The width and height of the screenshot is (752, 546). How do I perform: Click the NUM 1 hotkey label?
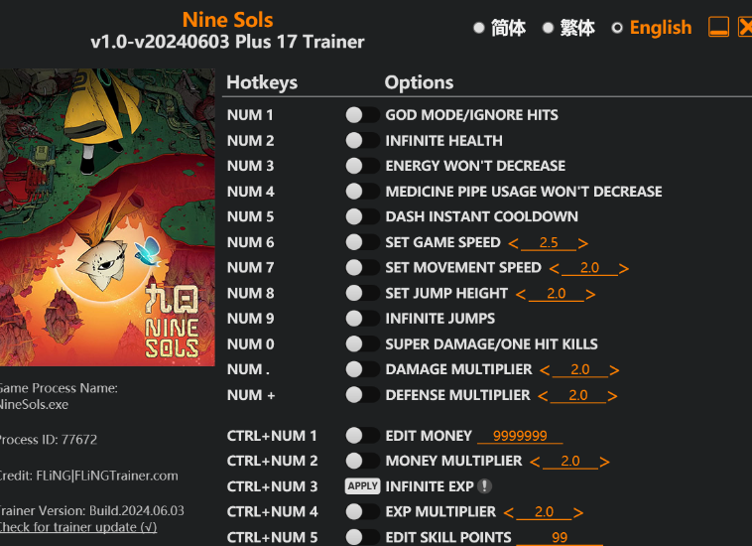tap(250, 115)
